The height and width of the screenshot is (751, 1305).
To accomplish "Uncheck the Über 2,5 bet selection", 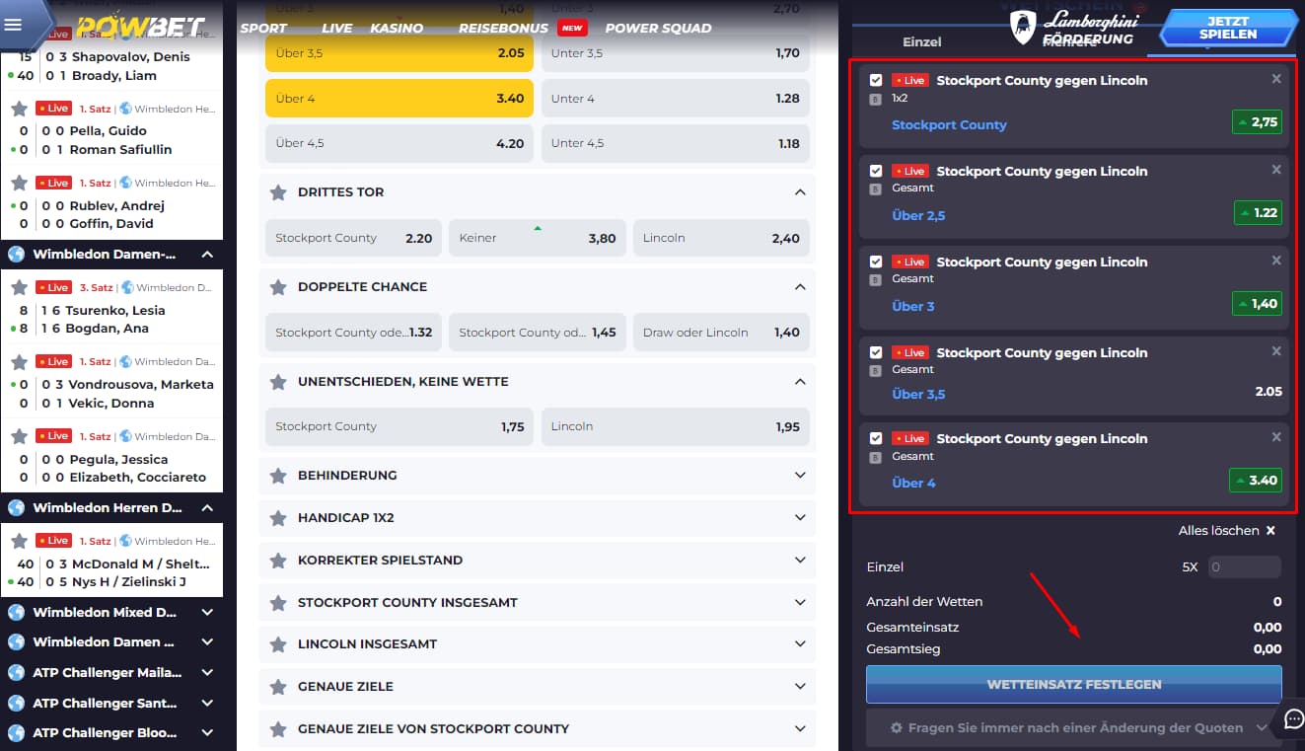I will (876, 171).
